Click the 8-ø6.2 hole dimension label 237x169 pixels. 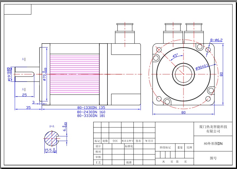click(216, 40)
